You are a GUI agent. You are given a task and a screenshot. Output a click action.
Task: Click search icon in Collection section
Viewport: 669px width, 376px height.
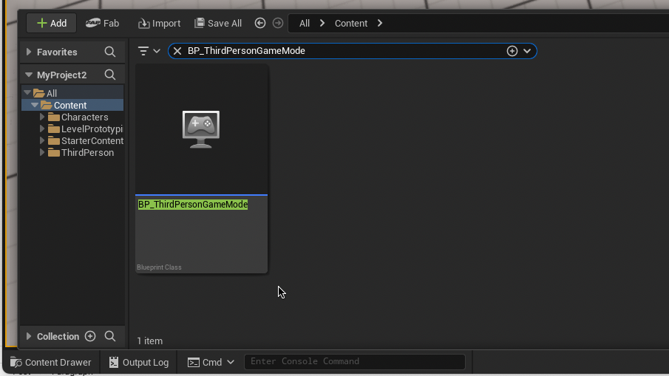click(110, 336)
